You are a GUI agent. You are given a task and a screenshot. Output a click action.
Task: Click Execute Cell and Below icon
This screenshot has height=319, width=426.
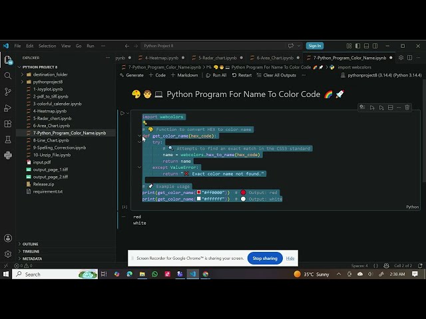pyautogui.click(x=381, y=108)
